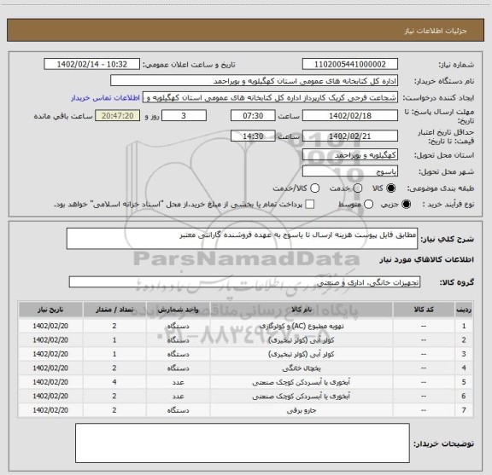This screenshot has height=475, width=492.
Task: Click the response deadline date 1402/02/18
Action: pos(350,116)
